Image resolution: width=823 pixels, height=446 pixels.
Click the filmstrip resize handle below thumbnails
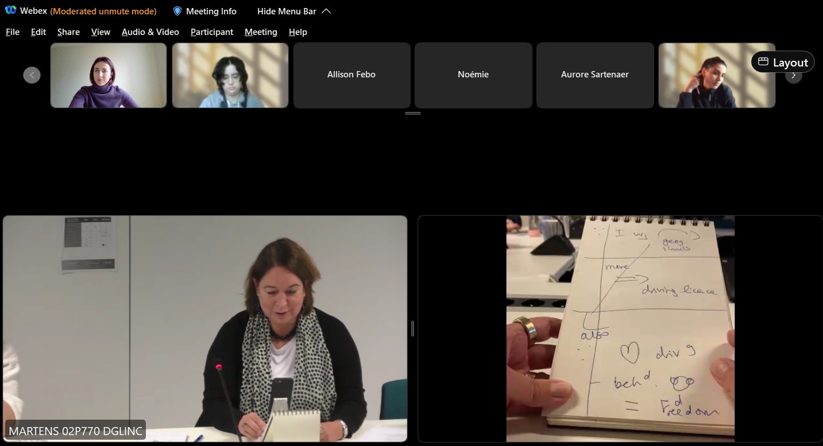pyautogui.click(x=412, y=114)
